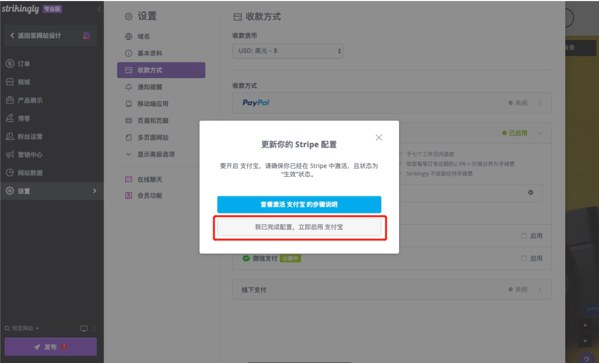
Task: Expand the PayPal row chevron
Action: click(540, 103)
